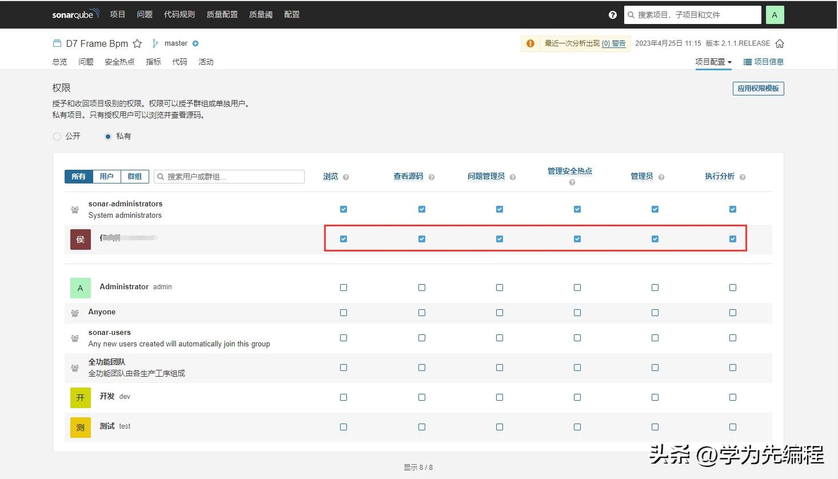This screenshot has height=479, width=838.
Task: Enable the 浏览 checkbox for Administrator
Action: tap(343, 288)
